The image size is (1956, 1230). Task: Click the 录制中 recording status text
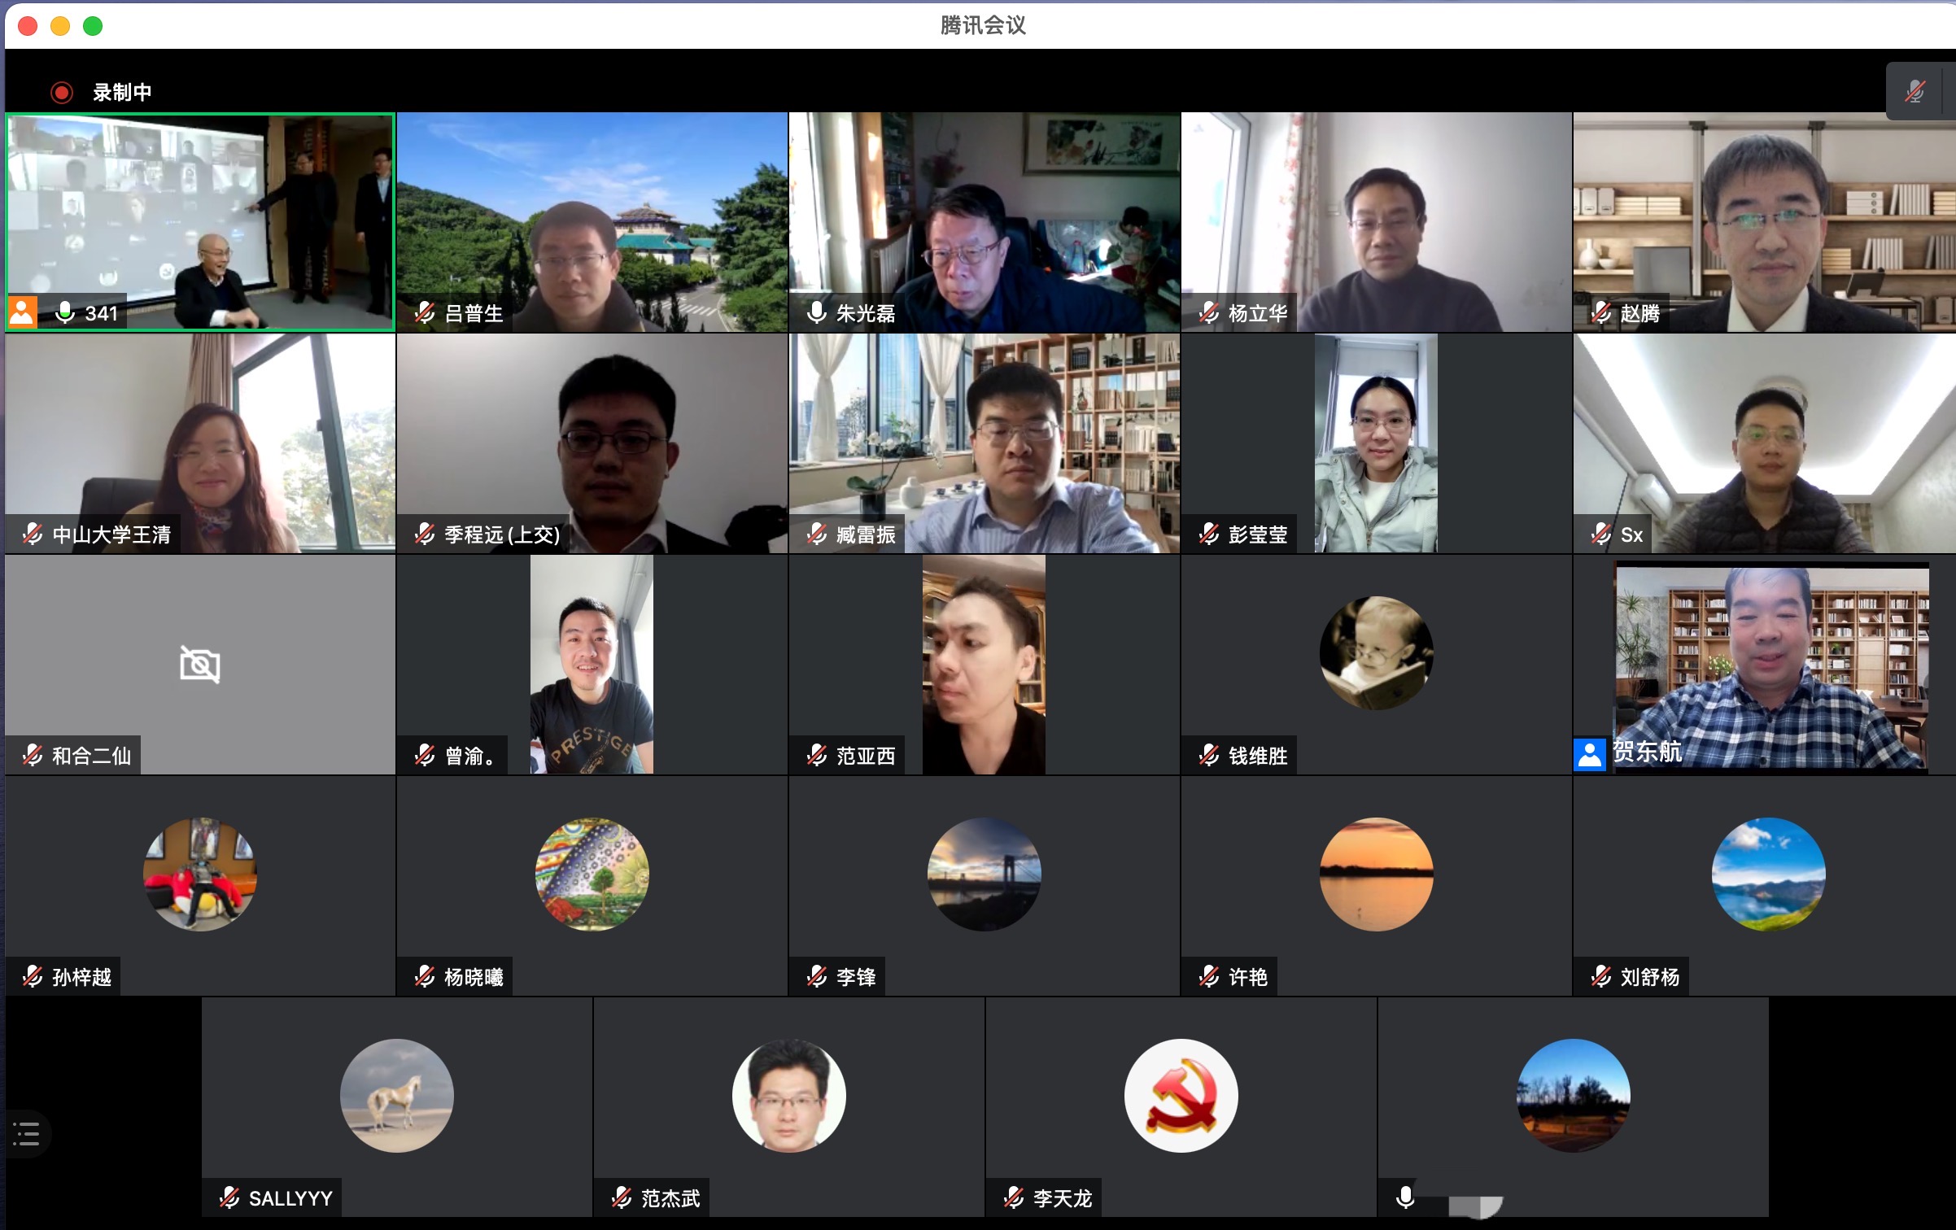click(x=122, y=93)
